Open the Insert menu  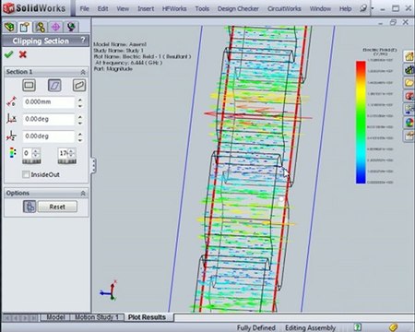(146, 9)
